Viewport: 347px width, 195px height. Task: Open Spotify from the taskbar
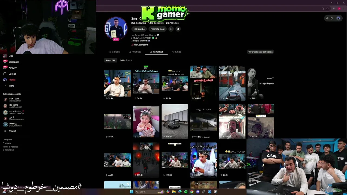click(x=186, y=192)
